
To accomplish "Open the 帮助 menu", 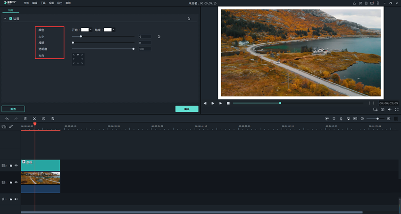I will point(68,3).
